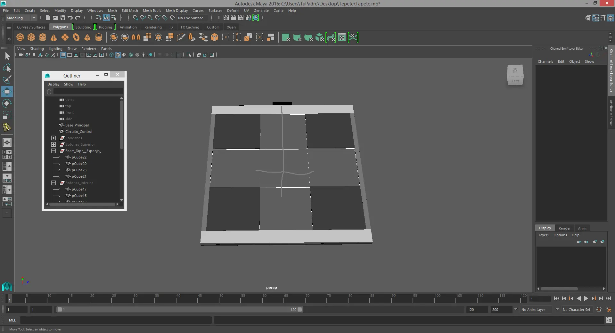This screenshot has width=615, height=333.
Task: Open the Mesh Tools menu
Action: (x=152, y=11)
